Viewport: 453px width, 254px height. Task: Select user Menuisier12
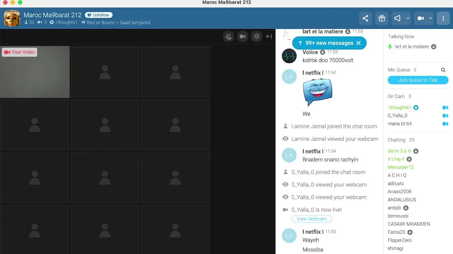401,167
